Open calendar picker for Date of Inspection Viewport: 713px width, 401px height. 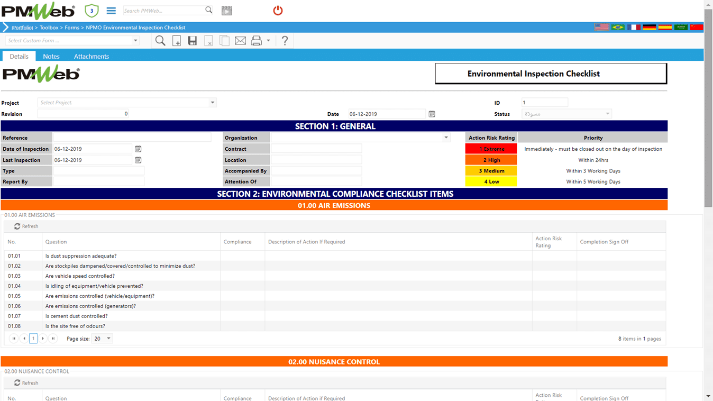point(138,149)
